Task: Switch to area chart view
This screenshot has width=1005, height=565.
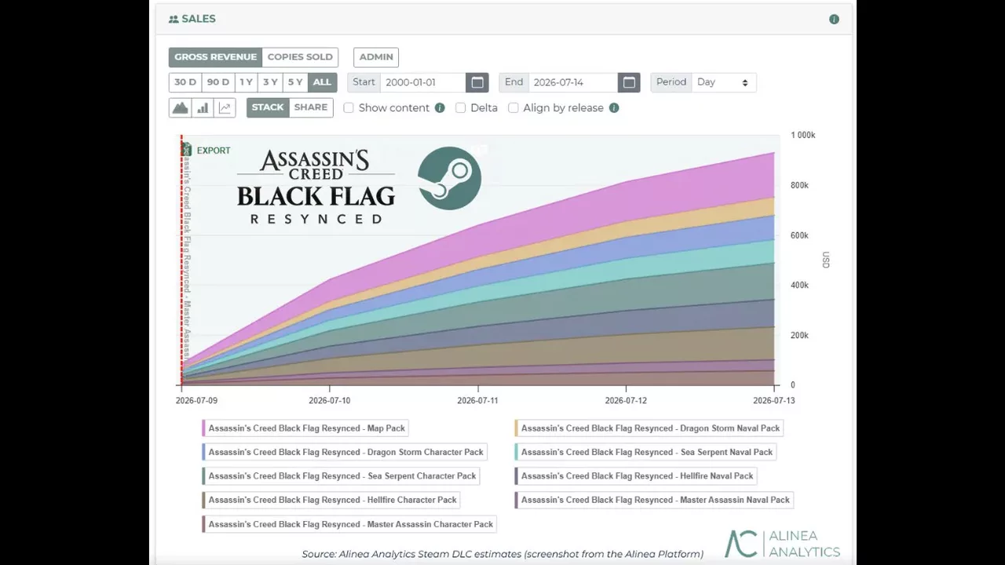Action: click(181, 108)
